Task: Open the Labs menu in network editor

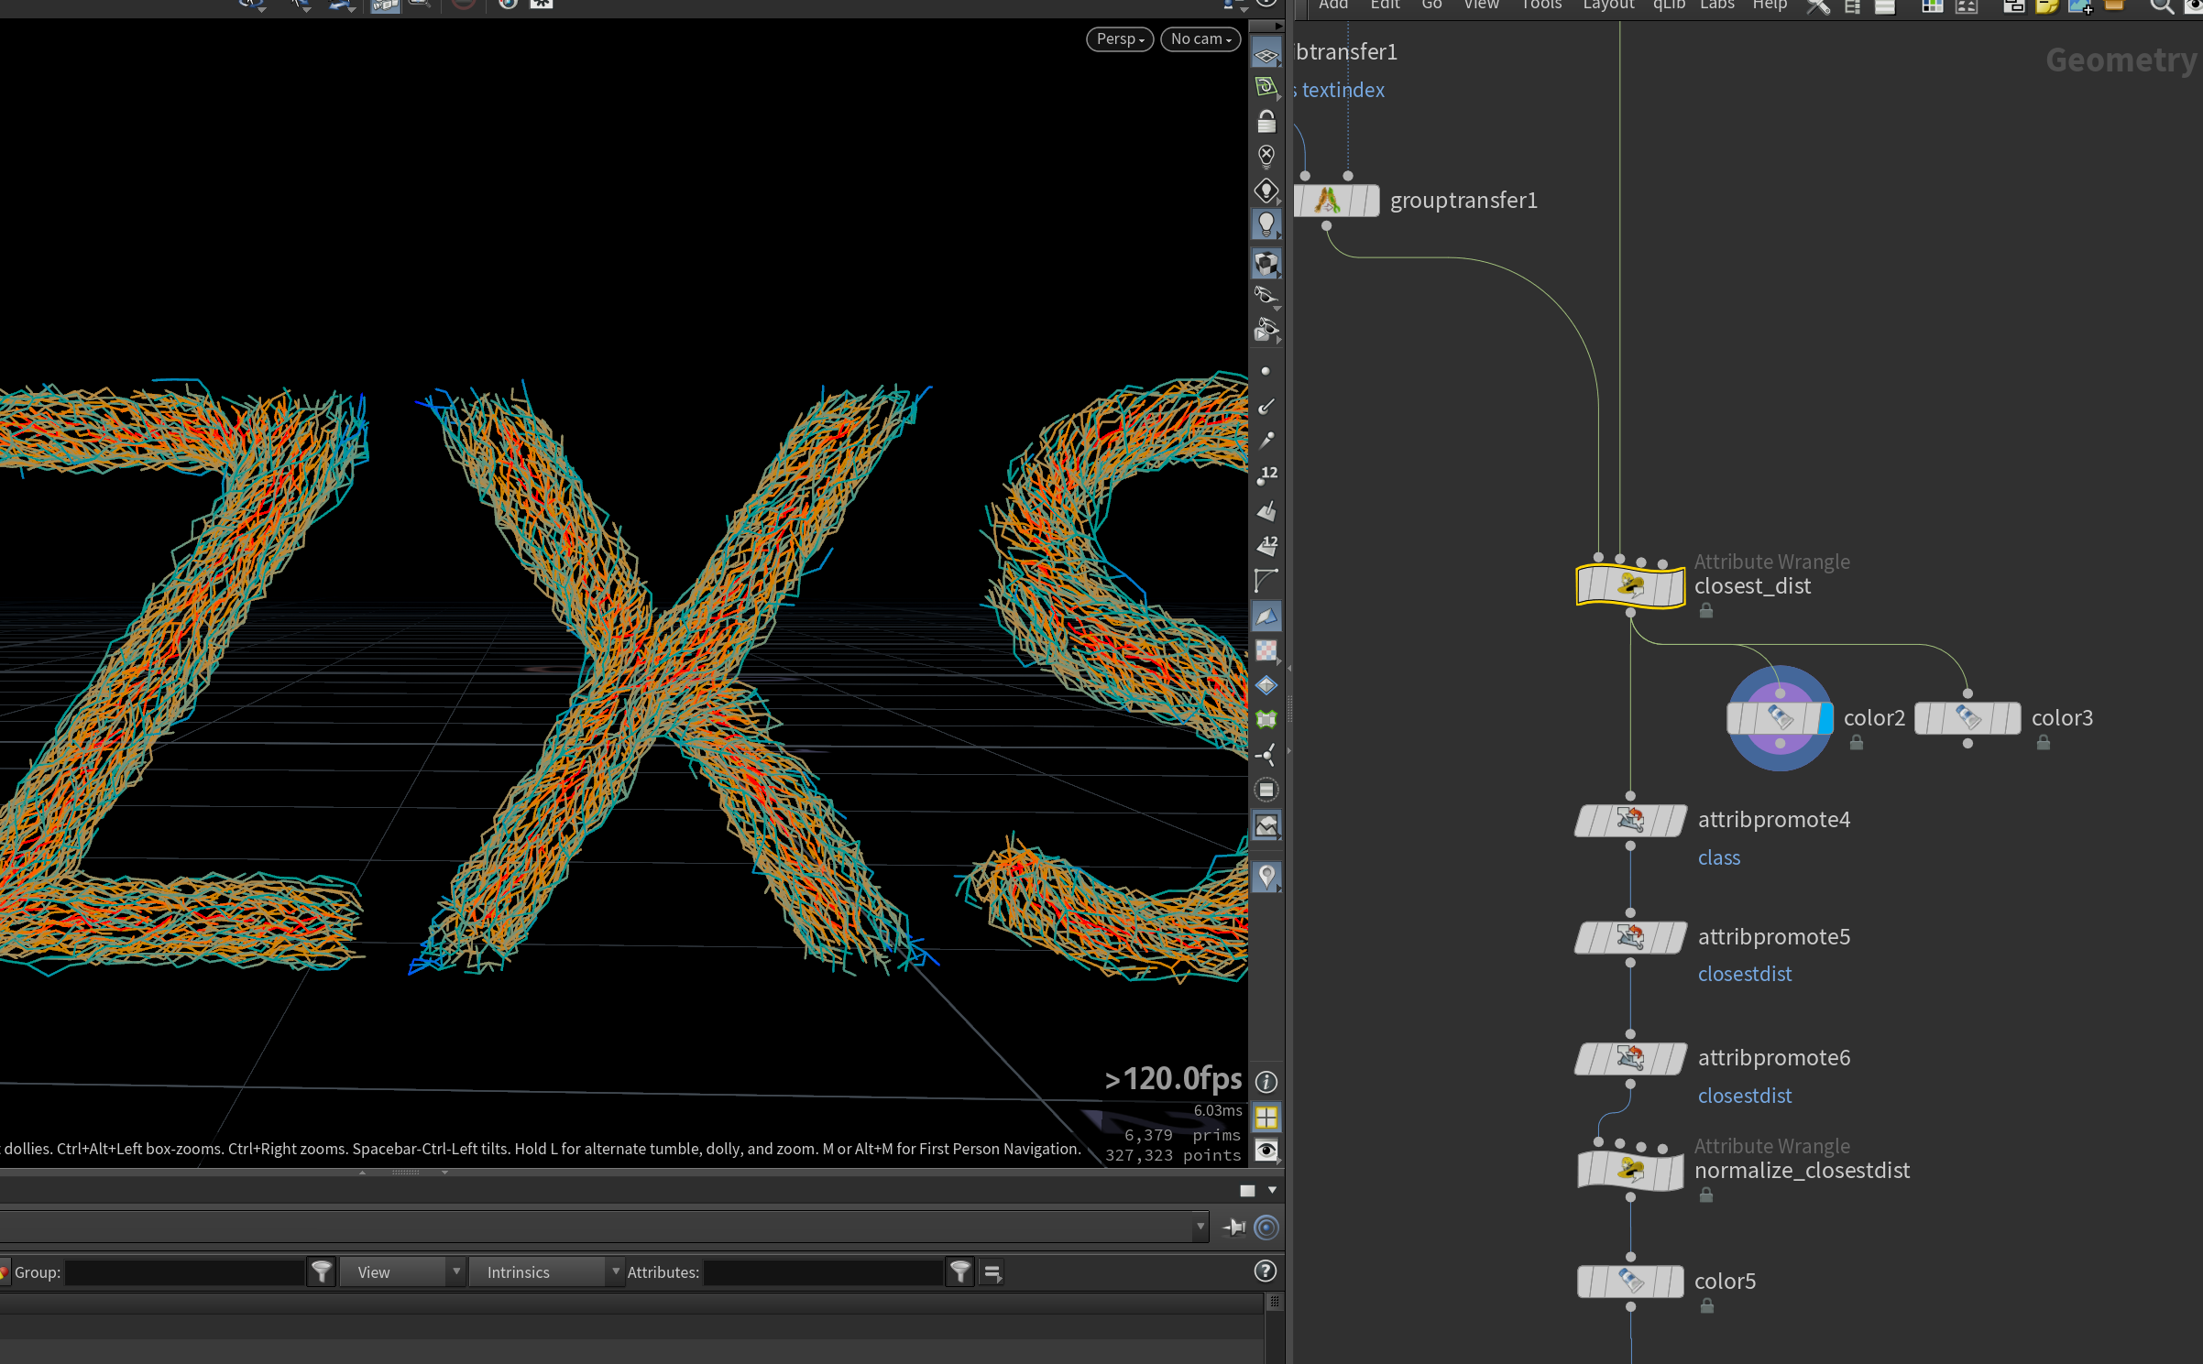Action: click(x=1716, y=5)
